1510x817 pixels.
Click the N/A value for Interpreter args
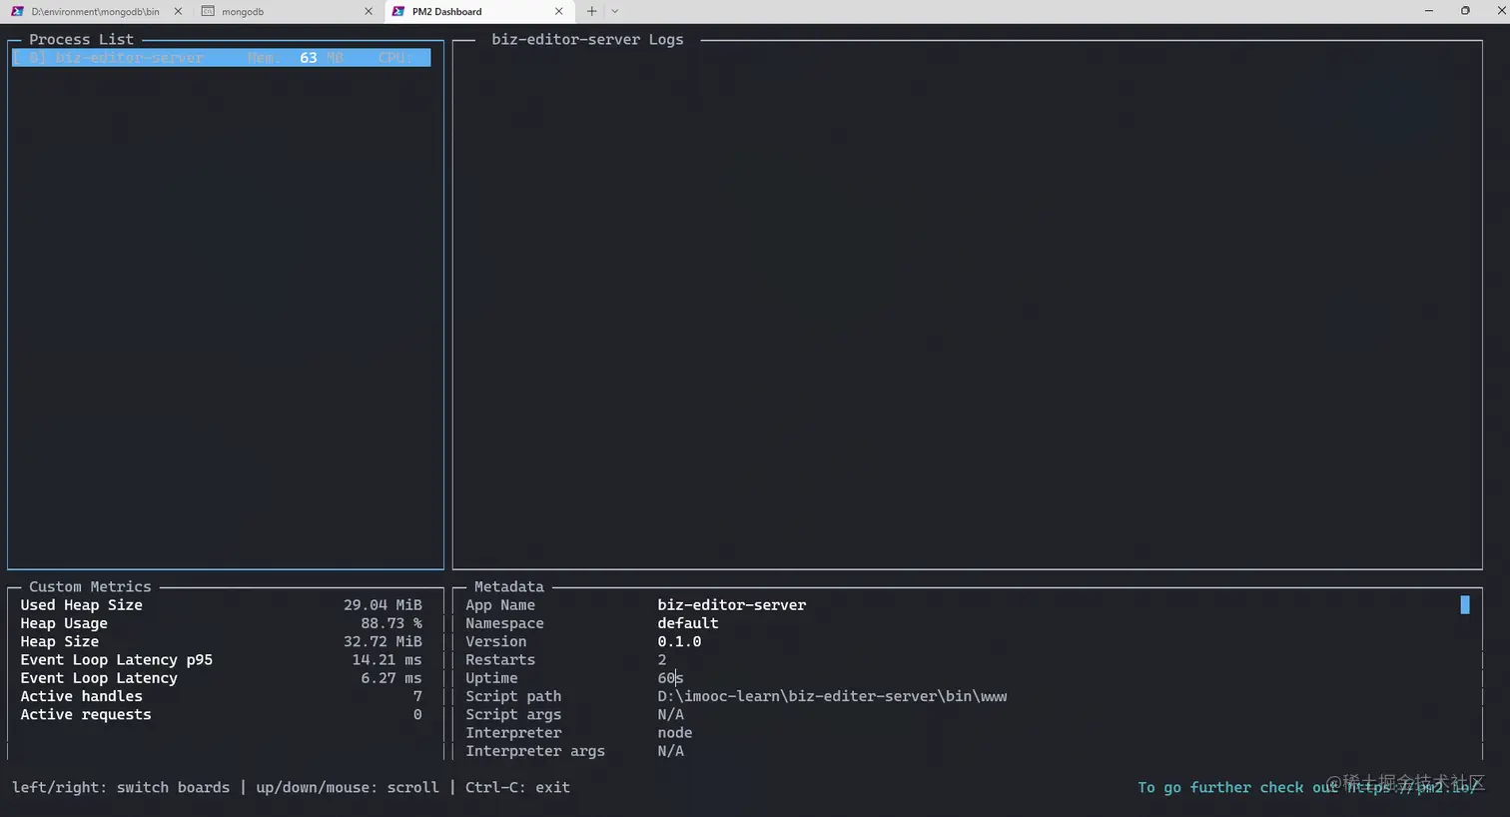coord(671,751)
